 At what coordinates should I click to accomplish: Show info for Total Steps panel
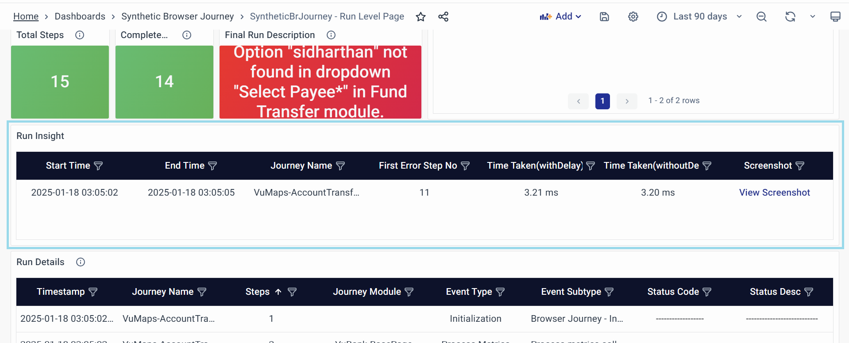coord(80,35)
